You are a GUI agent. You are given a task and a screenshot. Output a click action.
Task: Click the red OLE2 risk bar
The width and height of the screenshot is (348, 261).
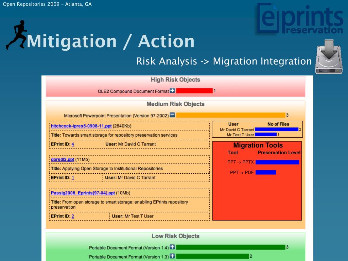(x=194, y=90)
